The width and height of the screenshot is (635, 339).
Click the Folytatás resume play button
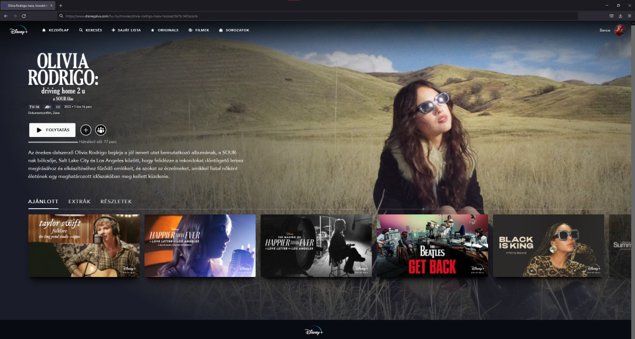pyautogui.click(x=52, y=130)
